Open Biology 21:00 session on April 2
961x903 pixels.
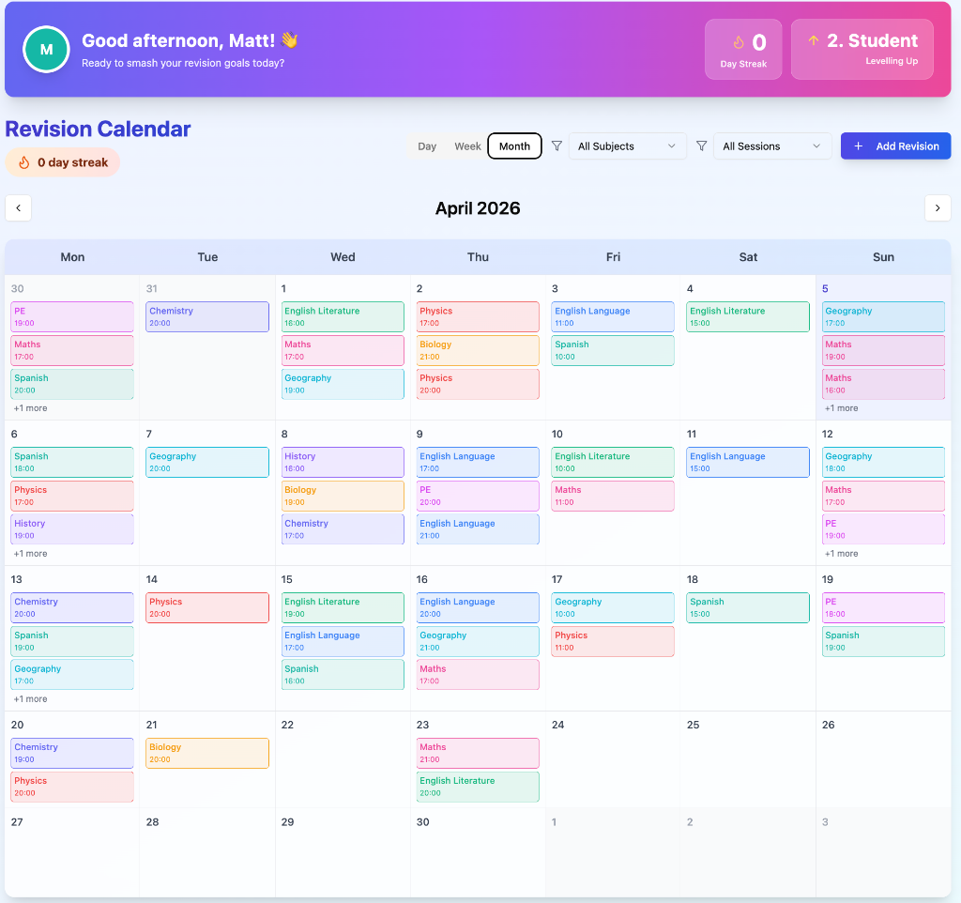tap(478, 351)
